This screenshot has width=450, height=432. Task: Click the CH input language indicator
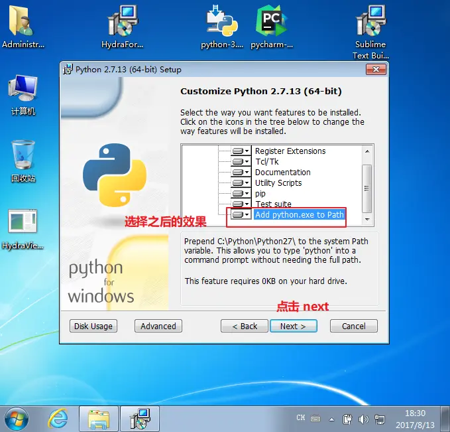[x=300, y=417]
